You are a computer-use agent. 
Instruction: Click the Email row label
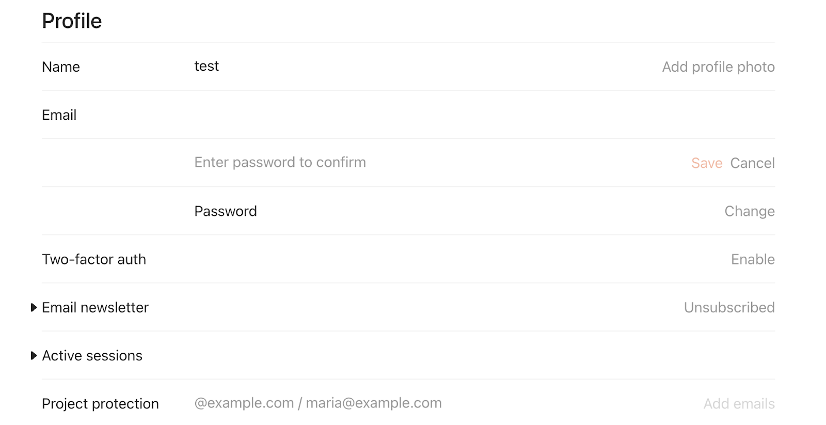59,115
